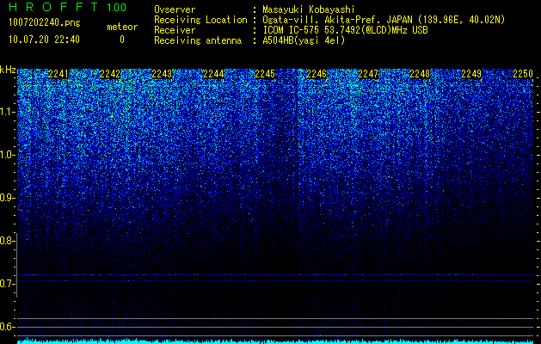The width and height of the screenshot is (541, 344).
Task: Click time marker 2246
Action: pos(317,74)
